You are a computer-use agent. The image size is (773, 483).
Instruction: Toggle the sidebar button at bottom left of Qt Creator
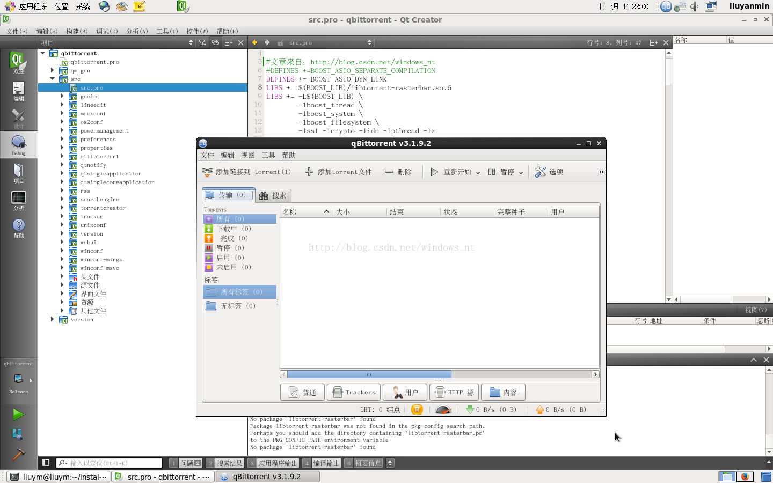click(46, 463)
